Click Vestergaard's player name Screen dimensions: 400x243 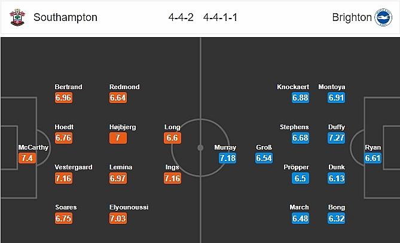click(73, 167)
